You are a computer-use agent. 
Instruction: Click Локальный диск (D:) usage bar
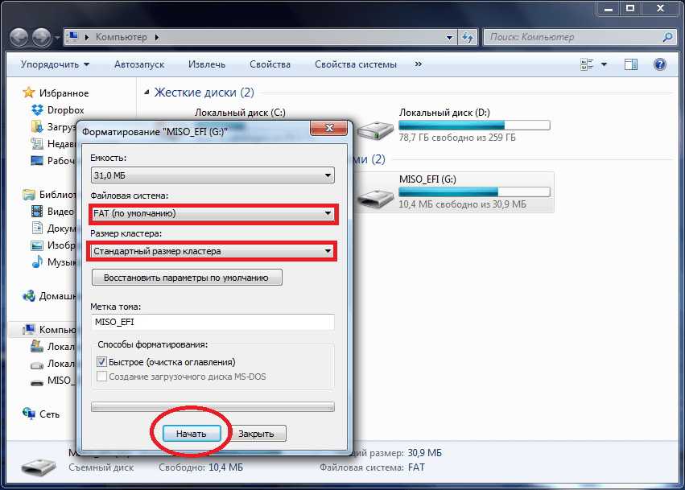[474, 126]
